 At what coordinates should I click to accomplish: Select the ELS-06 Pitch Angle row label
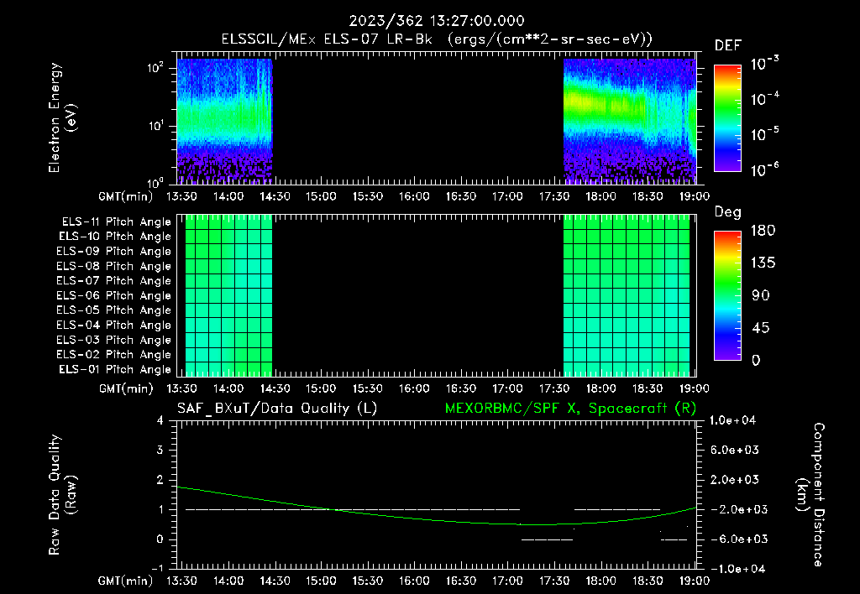[x=113, y=296]
